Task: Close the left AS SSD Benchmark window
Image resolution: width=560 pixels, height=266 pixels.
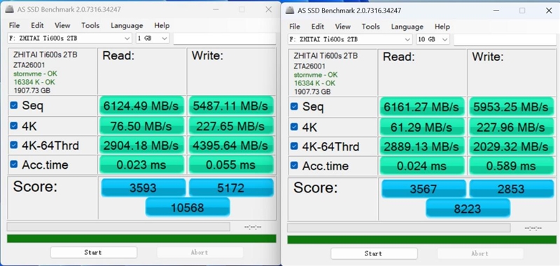Action: click(269, 10)
